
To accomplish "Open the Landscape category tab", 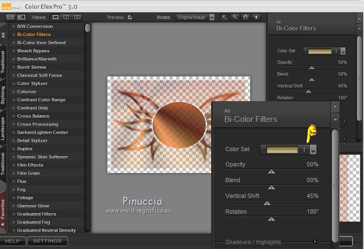I will [3, 128].
